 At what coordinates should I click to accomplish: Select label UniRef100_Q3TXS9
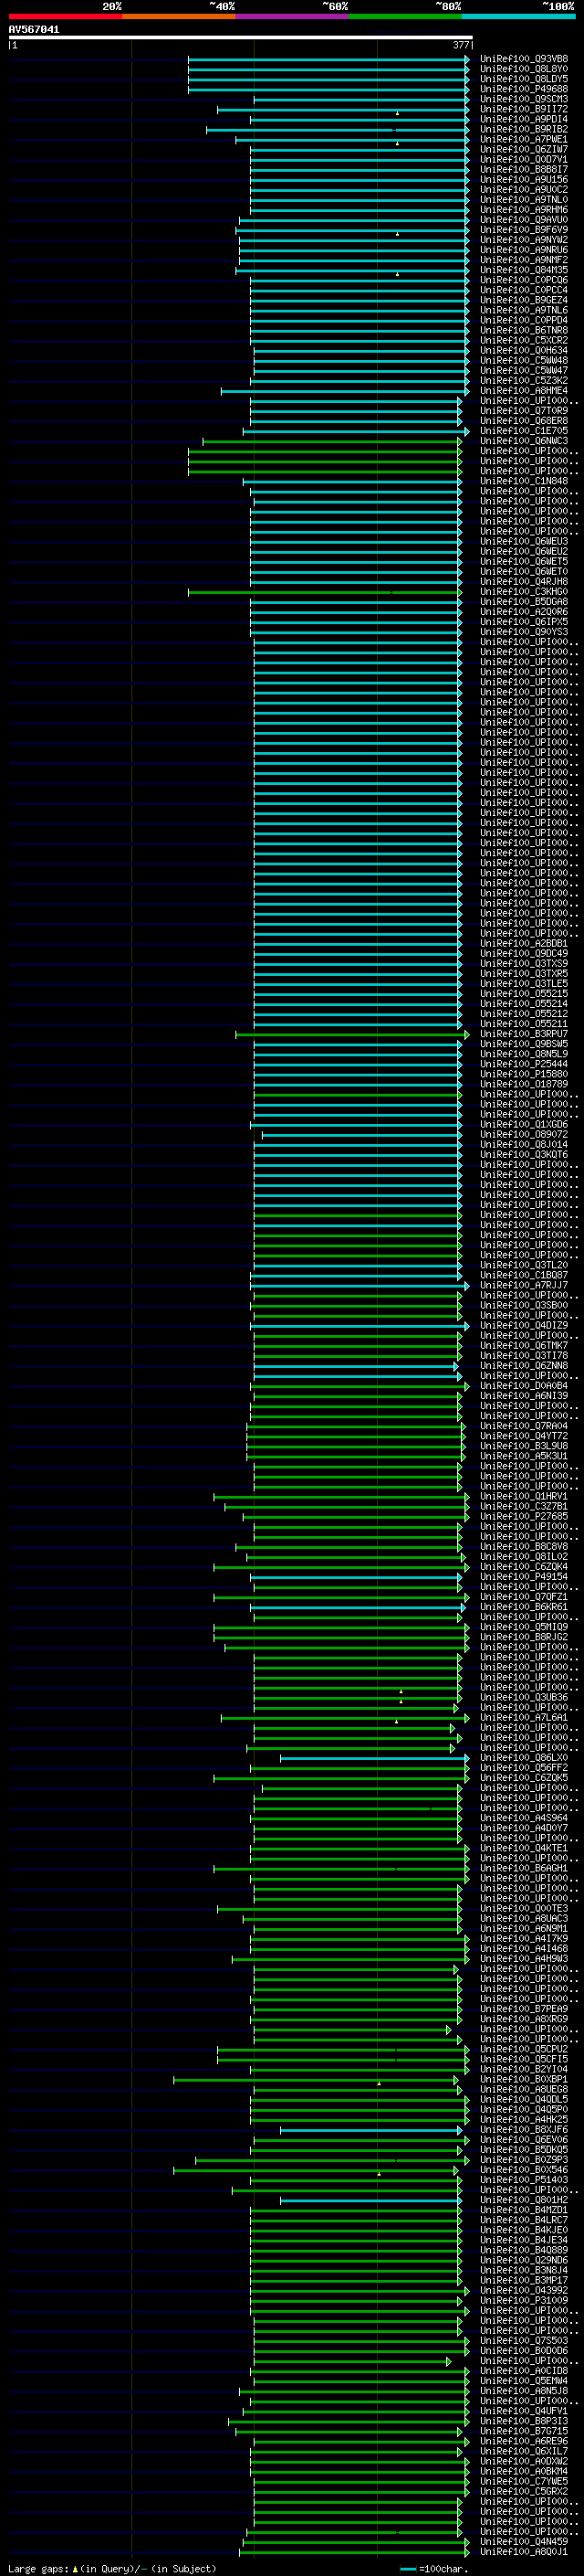[524, 963]
